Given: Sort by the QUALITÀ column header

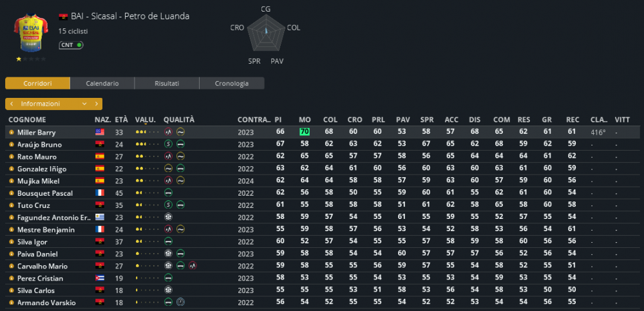Looking at the screenshot, I should (178, 120).
